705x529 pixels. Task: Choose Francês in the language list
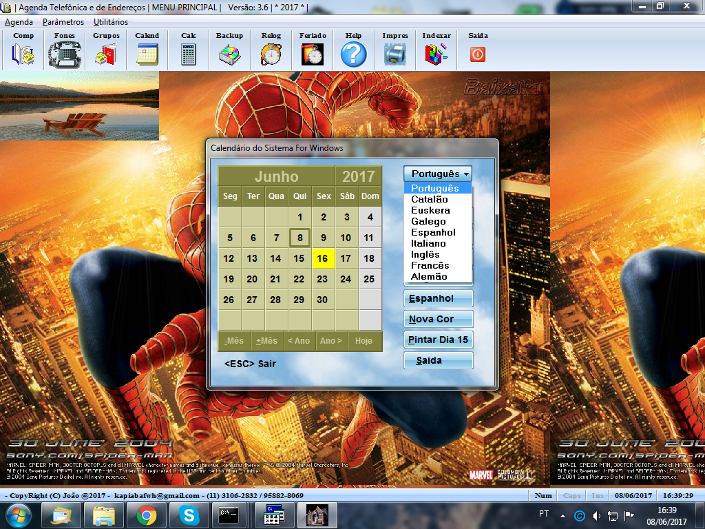tap(430, 265)
